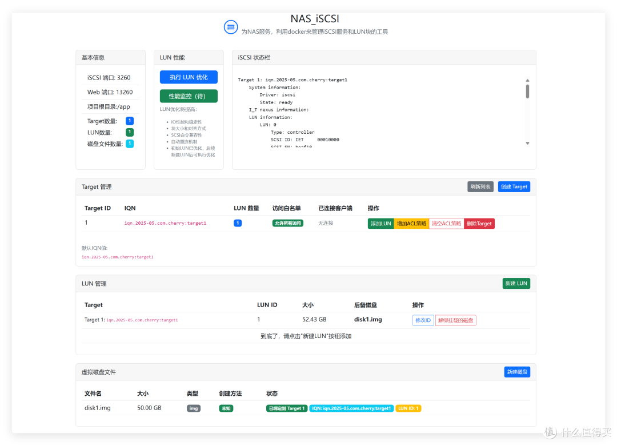Click the 访问白名单 column header
Viewport: 617px width, 445px height.
coord(286,208)
